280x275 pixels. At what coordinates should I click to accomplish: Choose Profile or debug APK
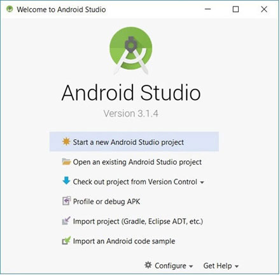pyautogui.click(x=106, y=202)
